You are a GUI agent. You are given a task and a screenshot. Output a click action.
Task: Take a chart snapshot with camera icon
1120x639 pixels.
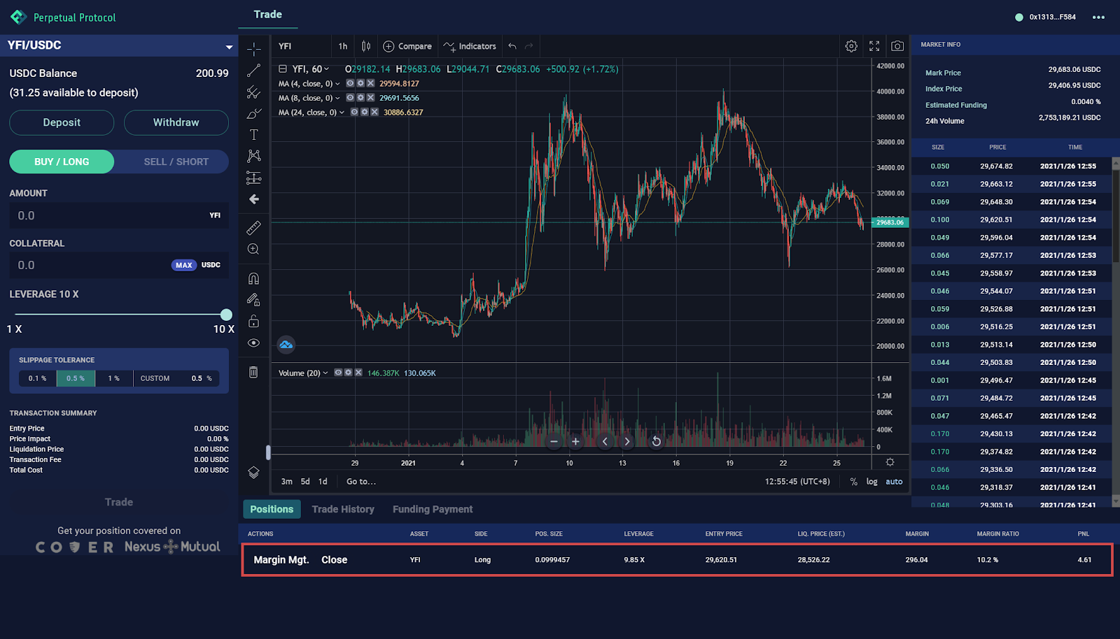(x=897, y=46)
